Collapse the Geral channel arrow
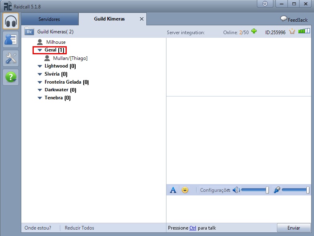Screen dimensions: 314x236 pyautogui.click(x=40, y=50)
